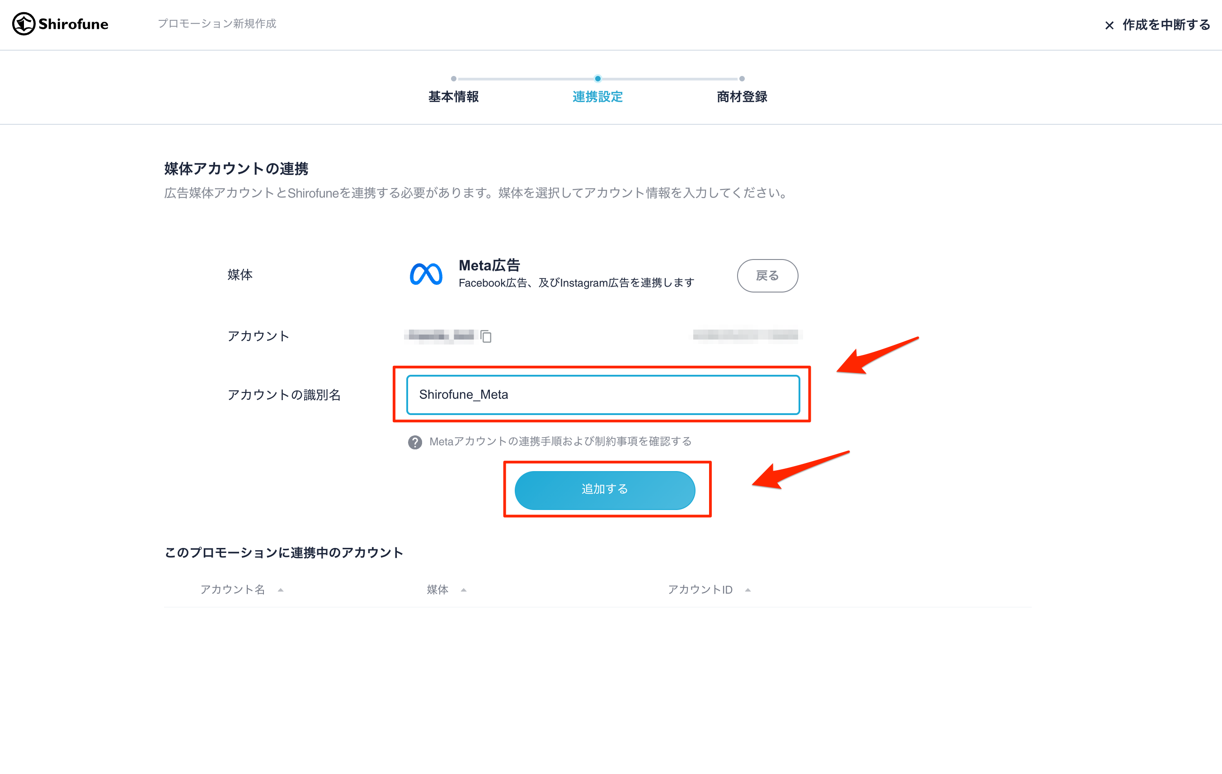The width and height of the screenshot is (1222, 774).
Task: Select the 連携設定 step label
Action: click(x=597, y=96)
